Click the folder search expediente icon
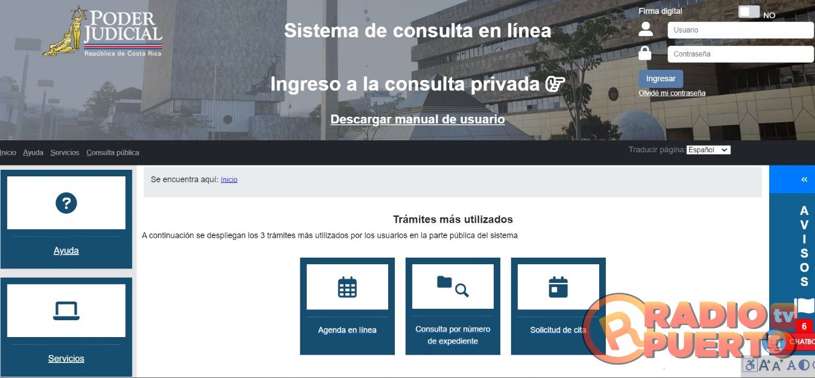815x378 pixels. [x=453, y=287]
